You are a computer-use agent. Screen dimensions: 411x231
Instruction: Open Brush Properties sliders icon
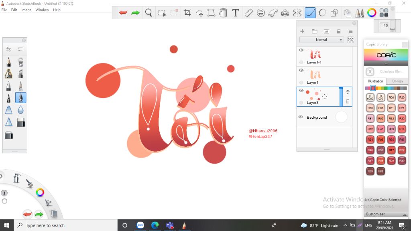tap(9, 49)
